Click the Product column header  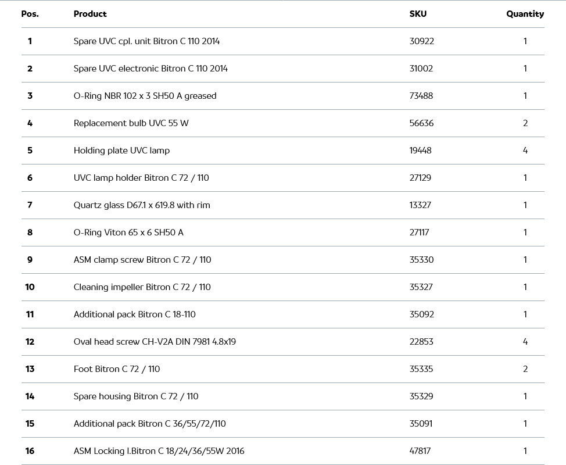pos(90,14)
